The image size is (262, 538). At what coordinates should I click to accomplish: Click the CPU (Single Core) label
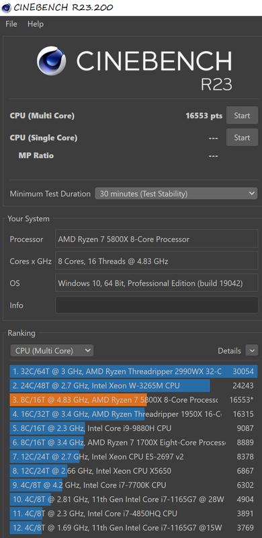click(44, 138)
